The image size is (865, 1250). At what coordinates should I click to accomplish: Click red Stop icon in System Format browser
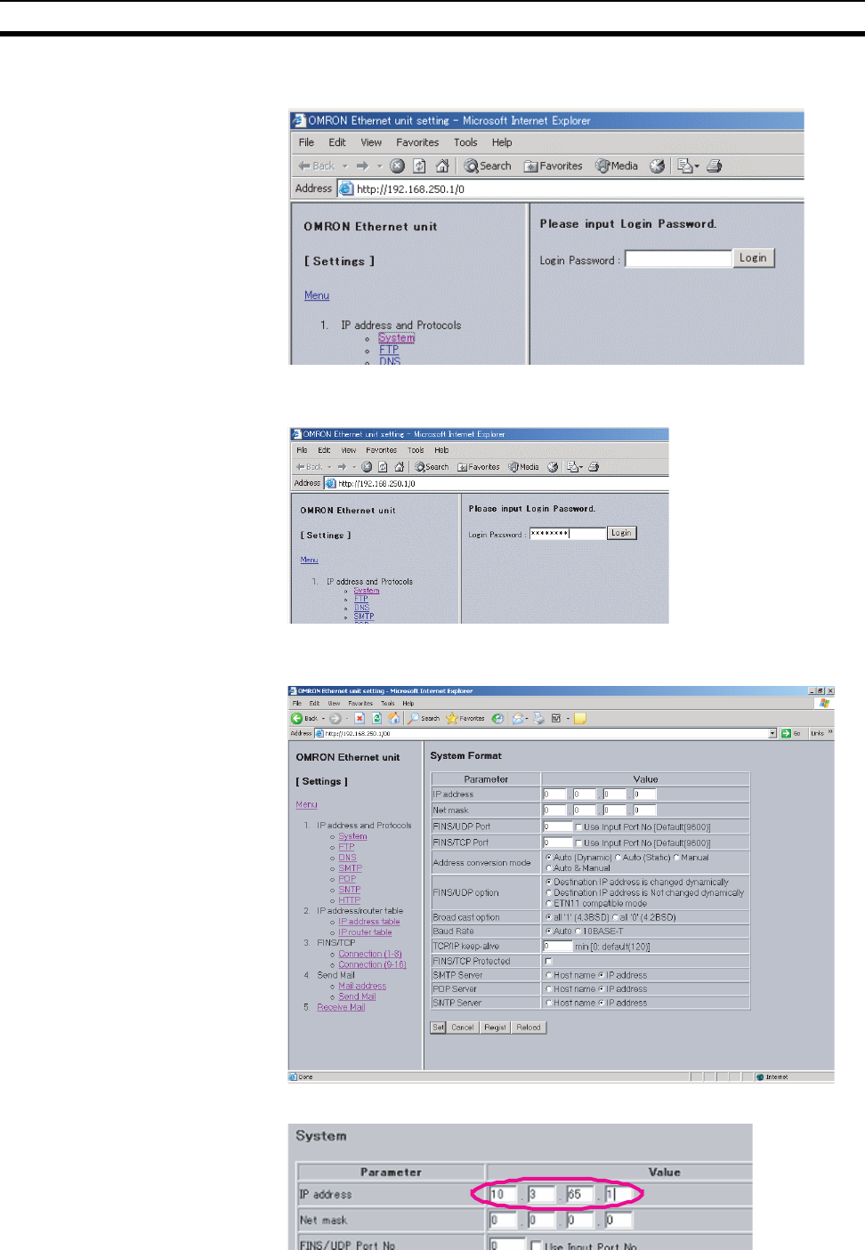coord(360,718)
